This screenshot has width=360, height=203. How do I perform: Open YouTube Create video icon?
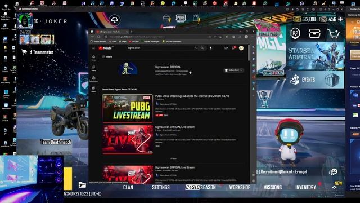point(226,48)
